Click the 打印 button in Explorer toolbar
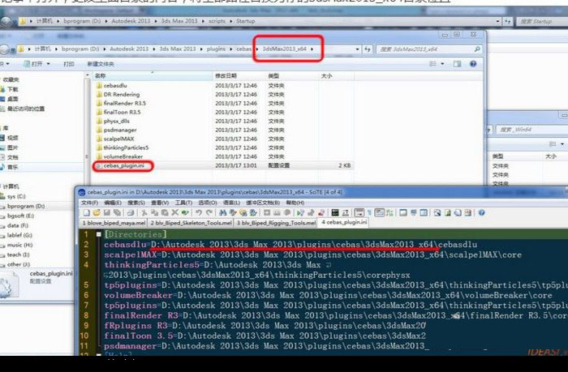Image resolution: width=568 pixels, height=372 pixels. coord(69,64)
